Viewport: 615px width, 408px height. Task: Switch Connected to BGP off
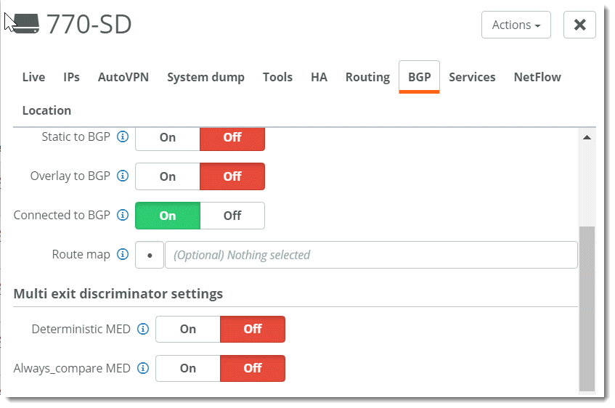point(232,216)
